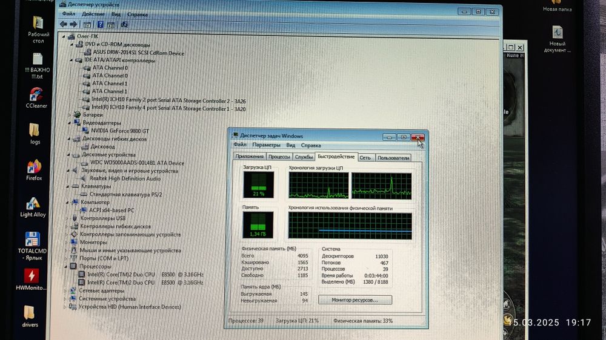Screen dimensions: 606x340
Task: Select the WDC WD5000AADS ATA Device entry
Action: click(137, 163)
